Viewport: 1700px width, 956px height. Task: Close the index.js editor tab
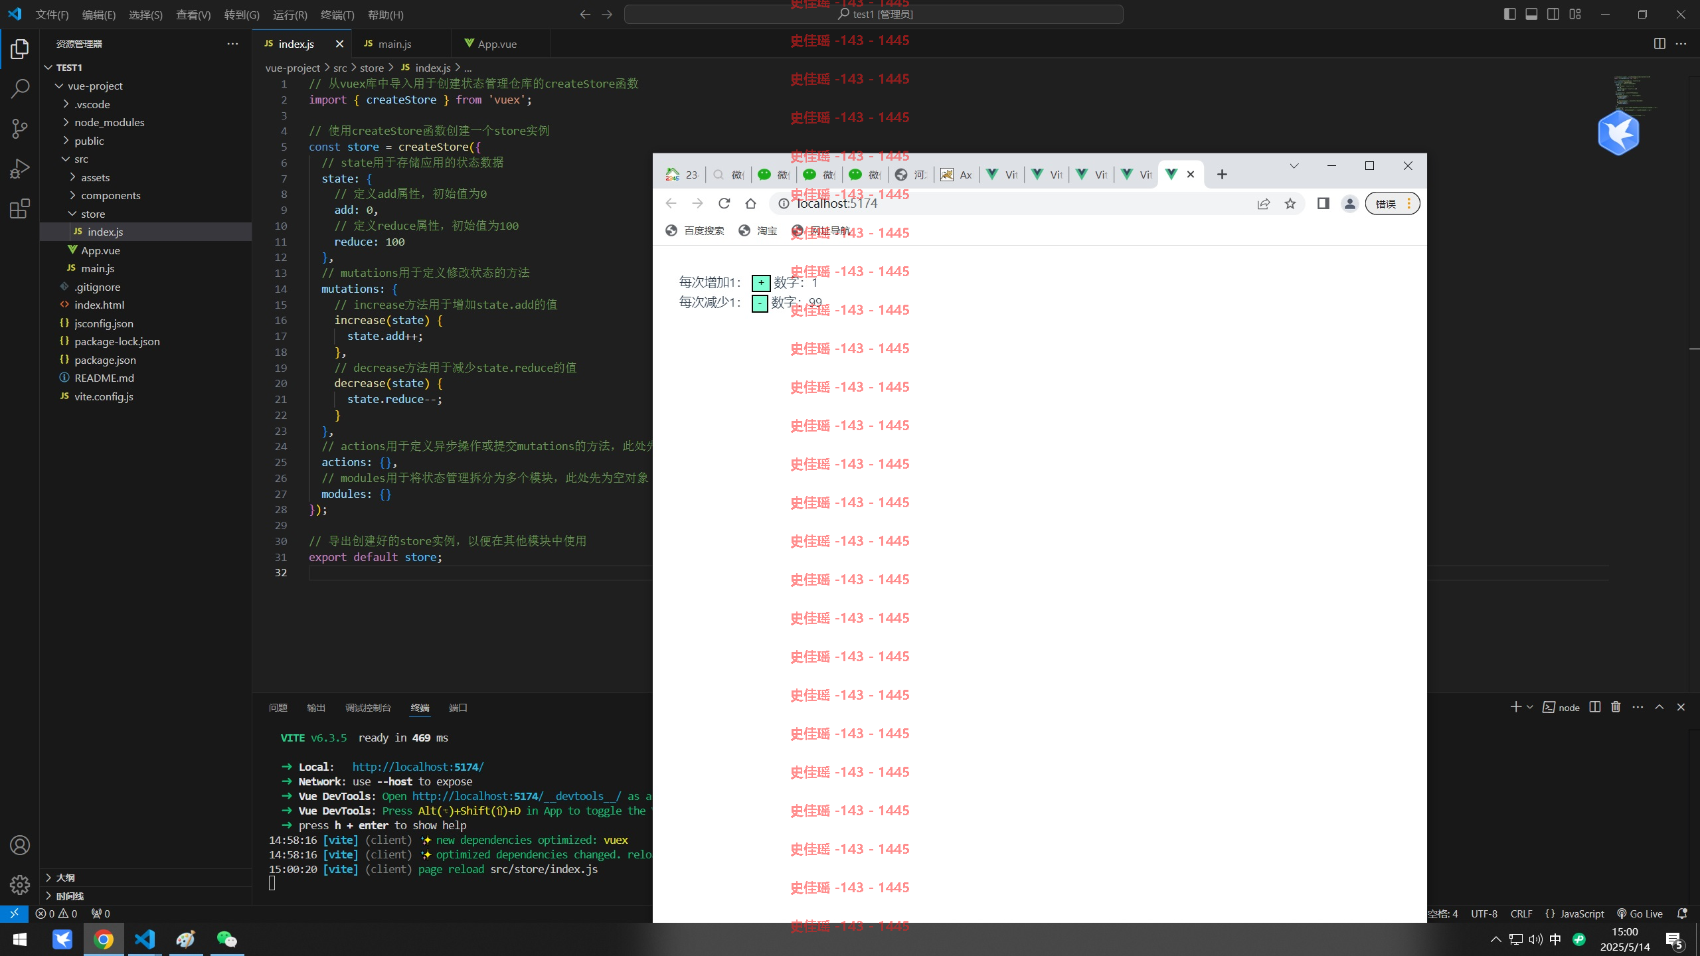coord(339,44)
